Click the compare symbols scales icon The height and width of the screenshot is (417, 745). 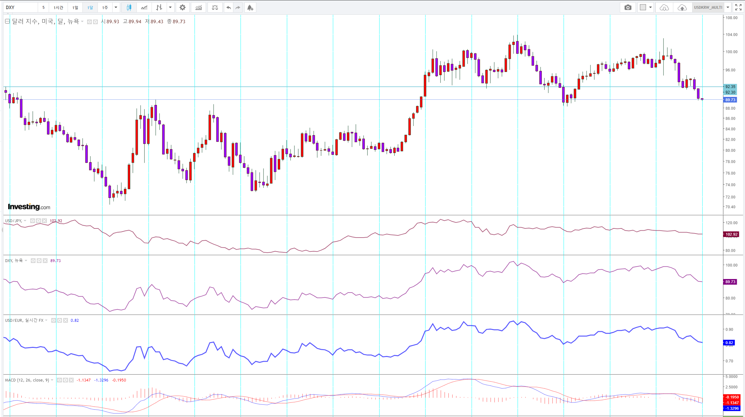click(x=215, y=8)
